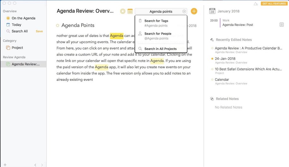289x167 pixels.
Task: Click Save next to Search All
Action: pos(39,31)
